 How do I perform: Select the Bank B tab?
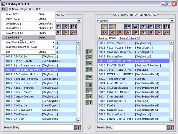click(x=113, y=38)
